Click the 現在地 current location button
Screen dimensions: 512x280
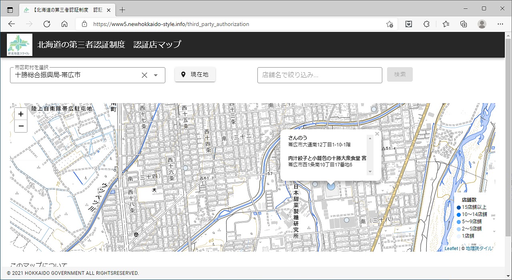point(195,74)
